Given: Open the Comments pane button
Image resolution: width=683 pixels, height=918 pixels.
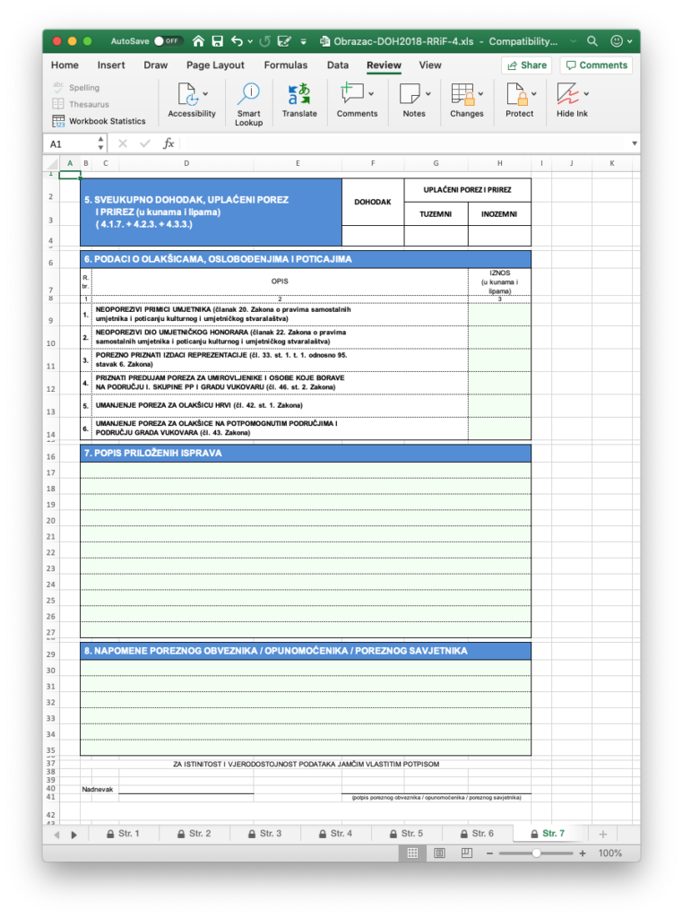Looking at the screenshot, I should click(x=595, y=65).
